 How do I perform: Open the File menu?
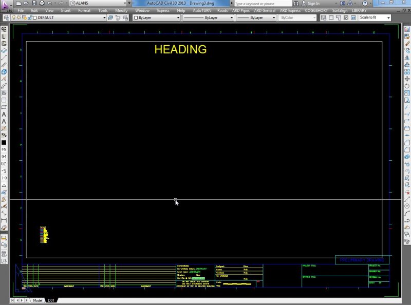point(21,10)
